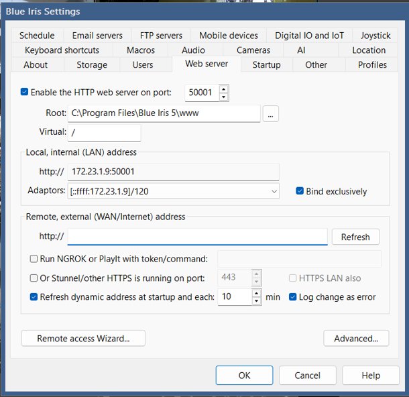Image resolution: width=409 pixels, height=397 pixels.
Task: Open the AI tab
Action: click(301, 50)
